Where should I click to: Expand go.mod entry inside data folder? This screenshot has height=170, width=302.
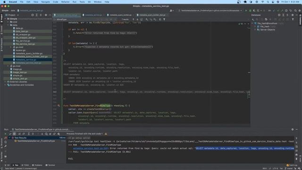click(11, 47)
